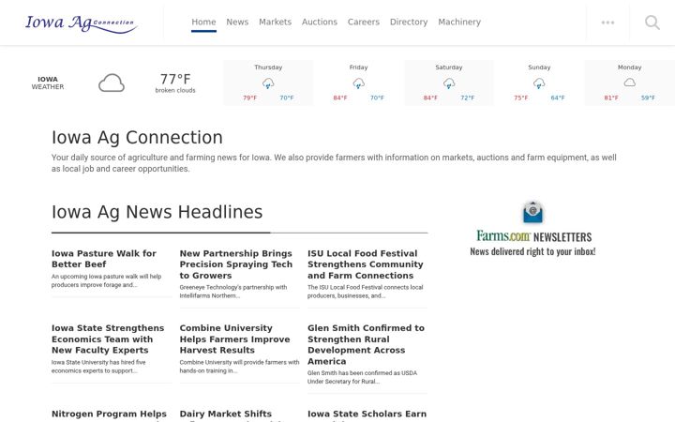Image resolution: width=675 pixels, height=422 pixels.
Task: Click the Sunday forecast day label
Action: pos(539,68)
